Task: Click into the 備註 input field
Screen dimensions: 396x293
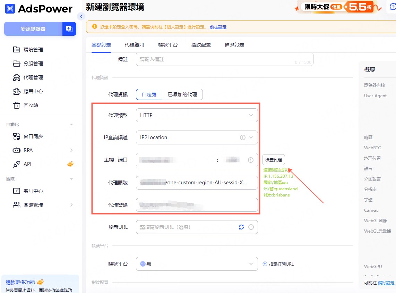Action: click(x=224, y=59)
